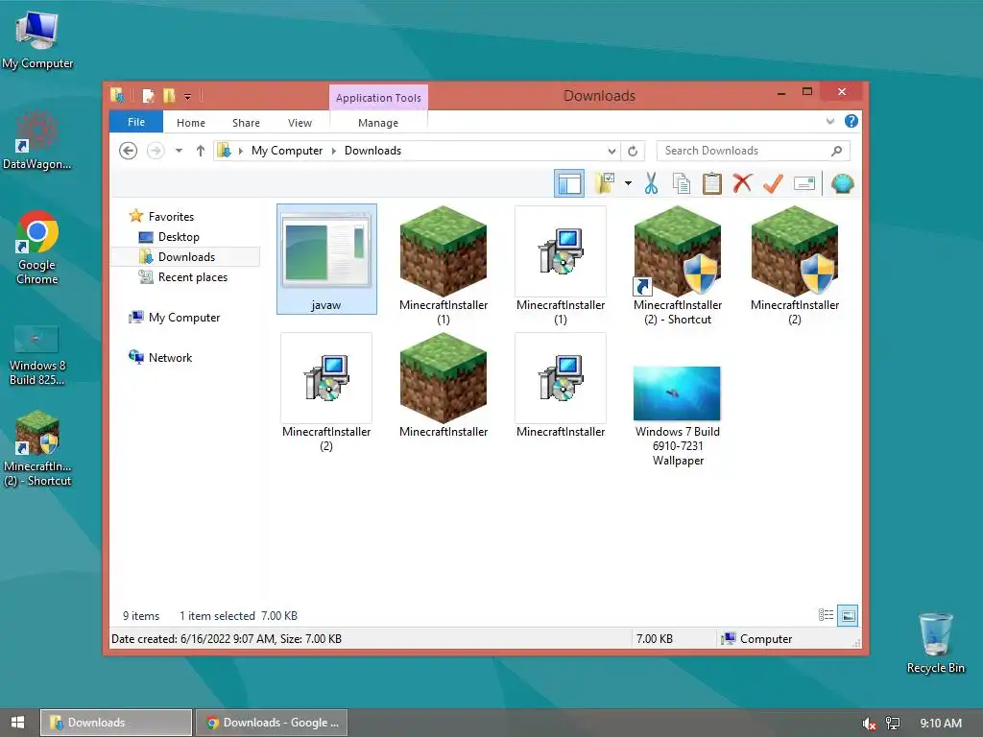
Task: Switch to the Home ribbon tab
Action: tap(191, 123)
